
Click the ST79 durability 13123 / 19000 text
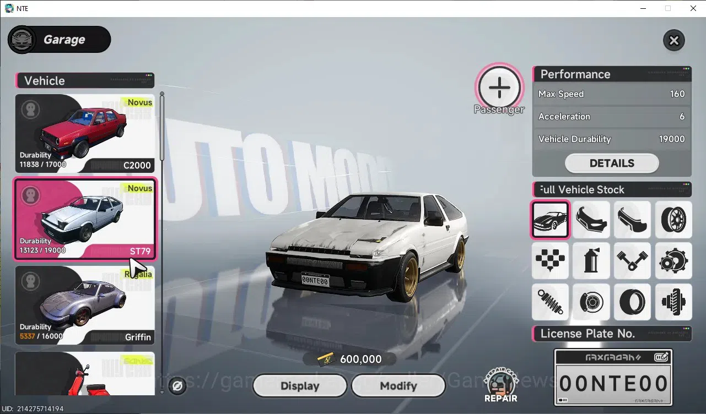[42, 250]
